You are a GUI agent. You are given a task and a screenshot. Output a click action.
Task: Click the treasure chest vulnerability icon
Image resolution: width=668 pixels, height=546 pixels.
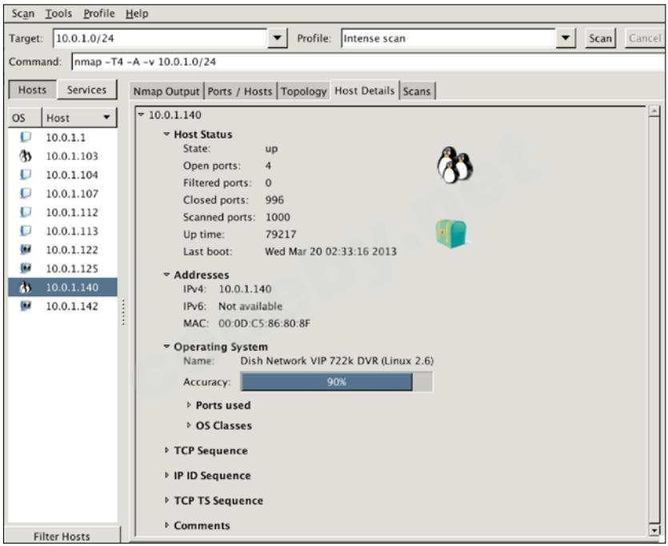451,234
